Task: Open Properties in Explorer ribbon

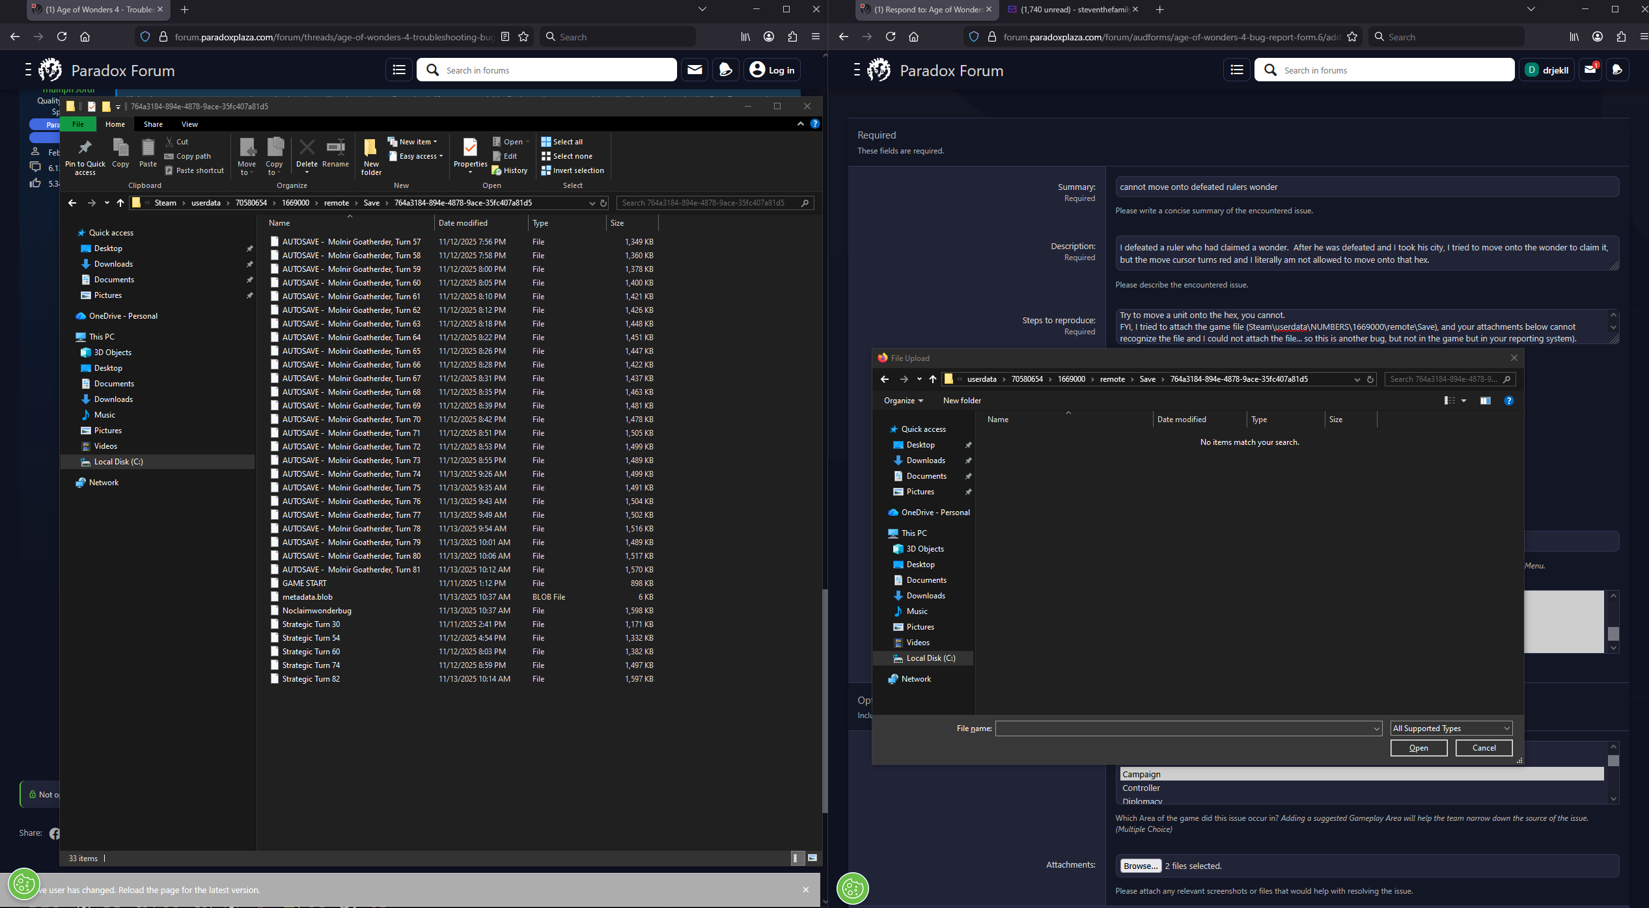Action: coord(470,156)
